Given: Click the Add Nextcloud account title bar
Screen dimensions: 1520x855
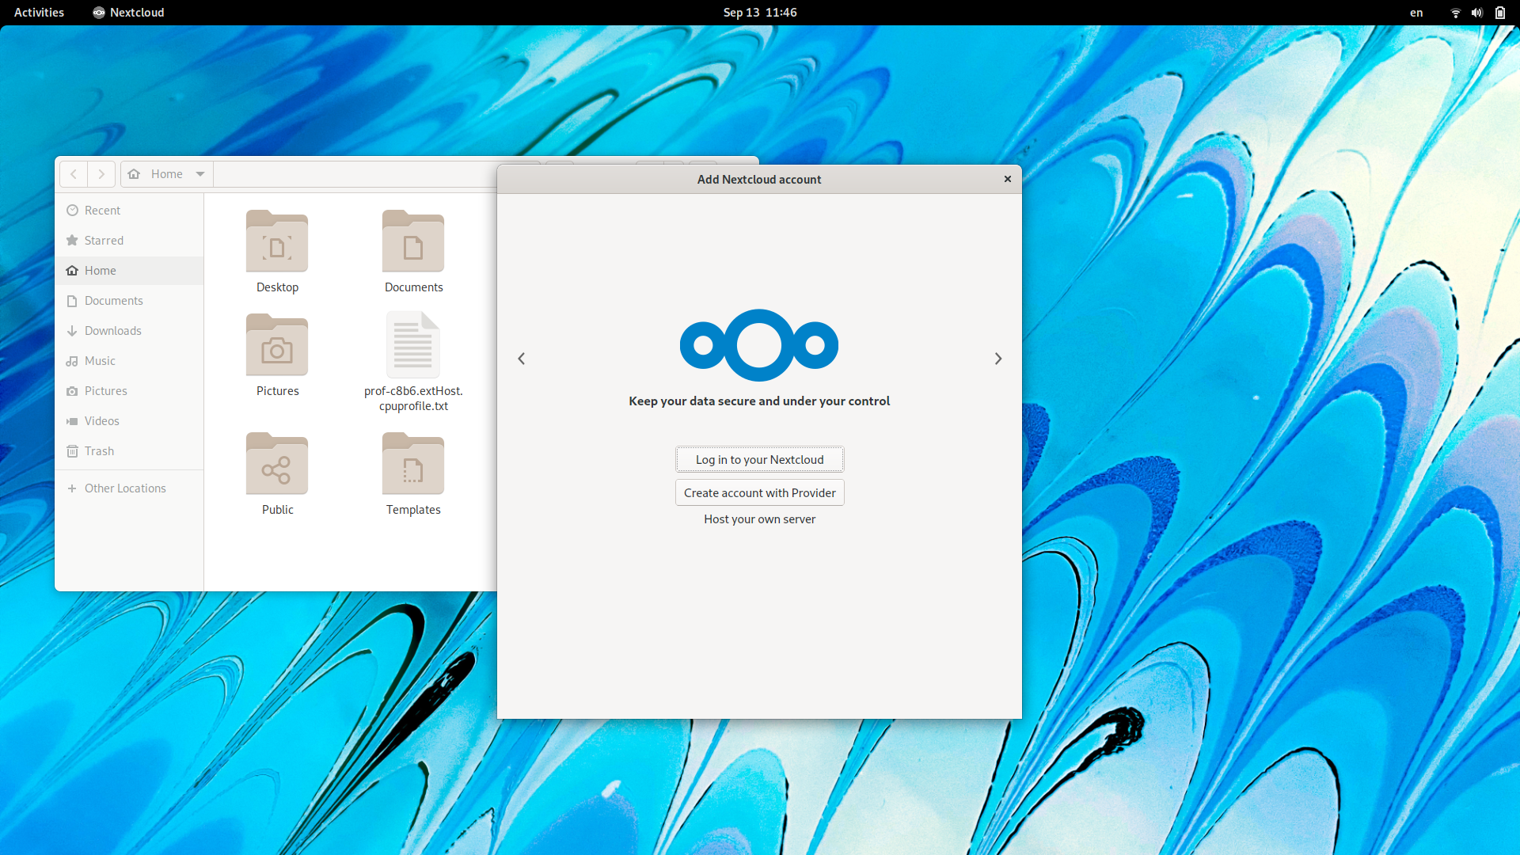Looking at the screenshot, I should click(758, 180).
